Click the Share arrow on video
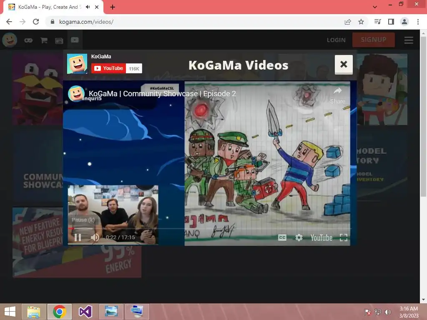This screenshot has width=427, height=320. [338, 95]
